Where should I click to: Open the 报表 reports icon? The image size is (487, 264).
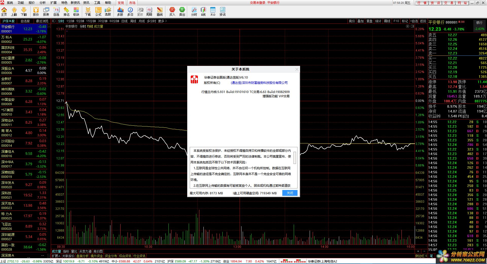click(46, 12)
